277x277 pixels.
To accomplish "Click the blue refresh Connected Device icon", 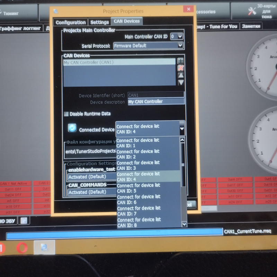I will click(72, 128).
